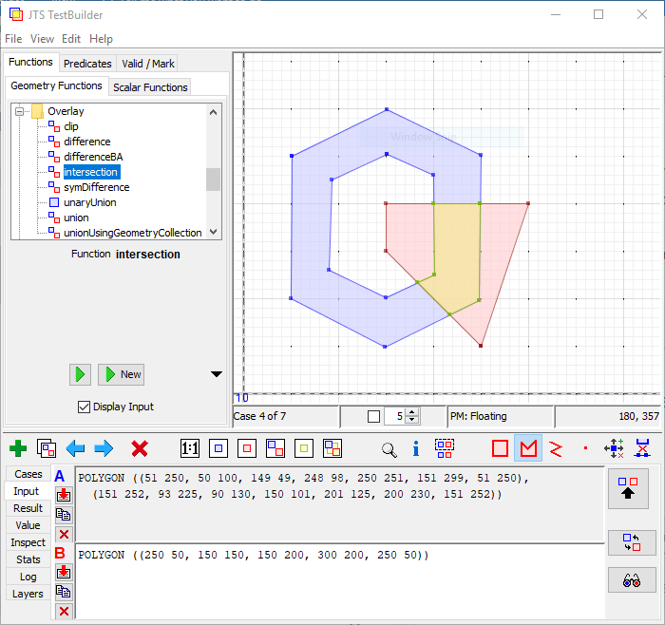Click the copy current case icon
Screen dimensions: 665x625
[x=47, y=448]
